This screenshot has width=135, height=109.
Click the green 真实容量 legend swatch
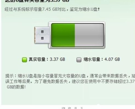(x=24, y=60)
